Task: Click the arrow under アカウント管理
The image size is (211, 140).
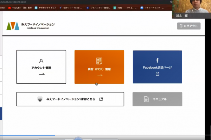Action: pos(42,74)
